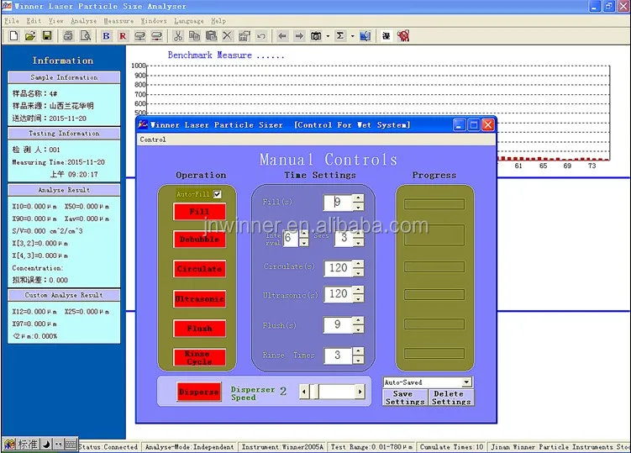Click the New file toolbar icon
The image size is (631, 453).
pos(13,36)
